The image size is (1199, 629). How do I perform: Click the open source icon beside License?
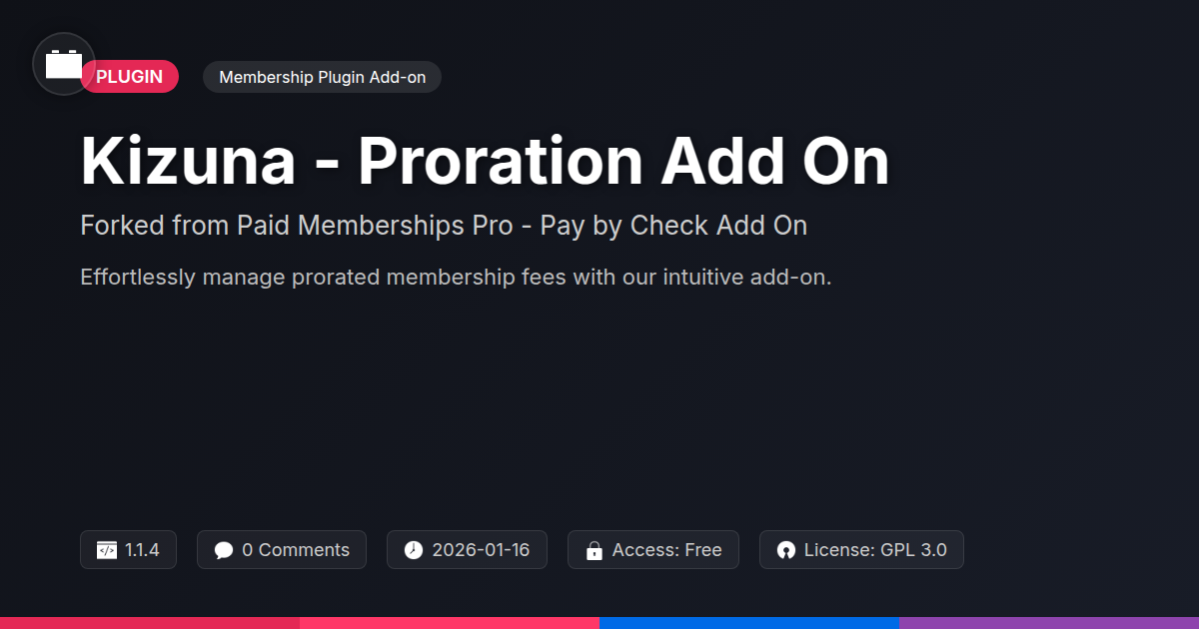coord(785,550)
